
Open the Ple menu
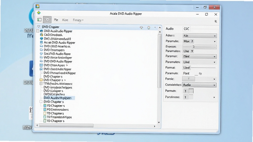click(56, 20)
